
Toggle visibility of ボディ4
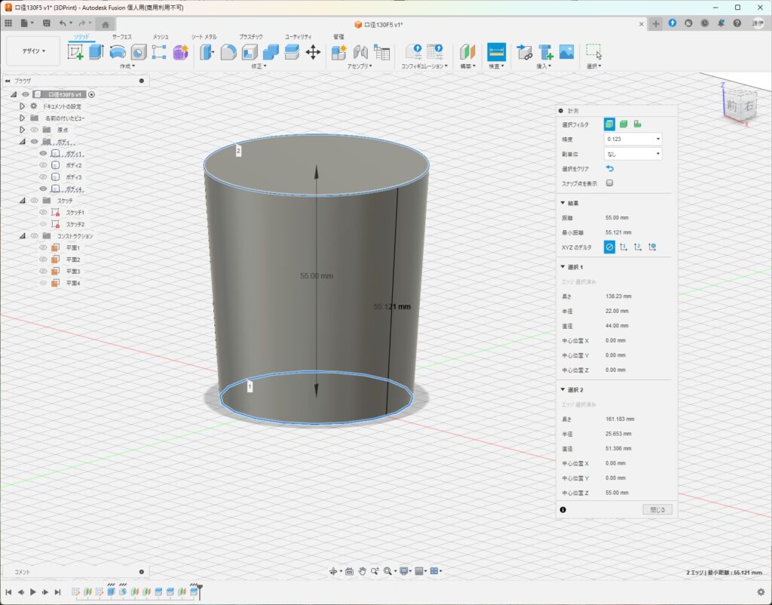tap(43, 189)
